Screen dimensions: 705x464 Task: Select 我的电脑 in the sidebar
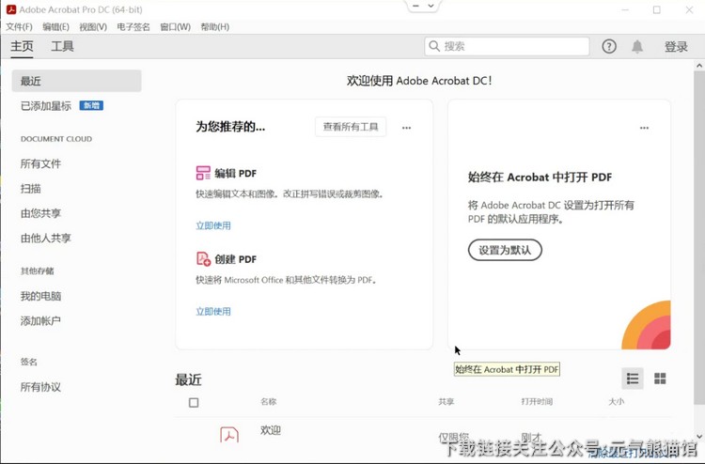pos(40,297)
